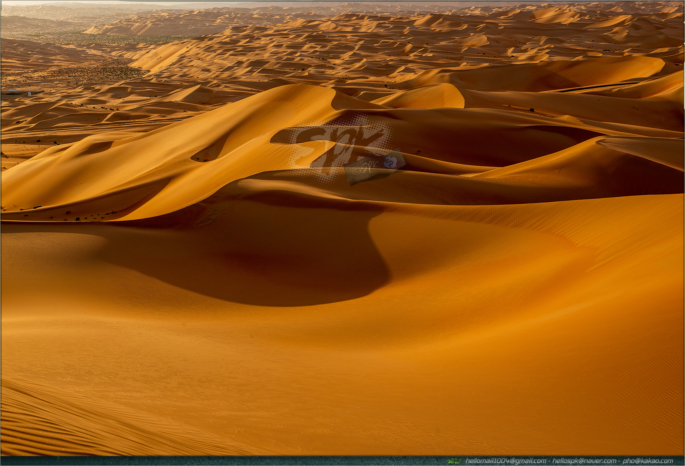Click the pho@kakao.com email address
This screenshot has width=685, height=466.
click(648, 461)
